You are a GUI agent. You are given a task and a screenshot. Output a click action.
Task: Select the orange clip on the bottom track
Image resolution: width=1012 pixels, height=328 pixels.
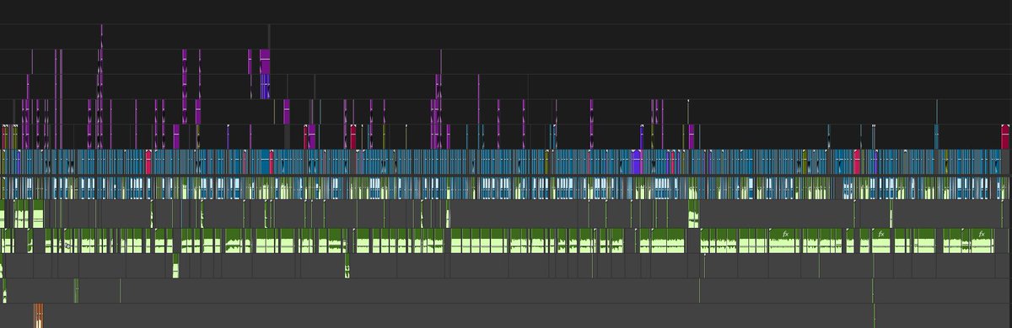[38, 315]
